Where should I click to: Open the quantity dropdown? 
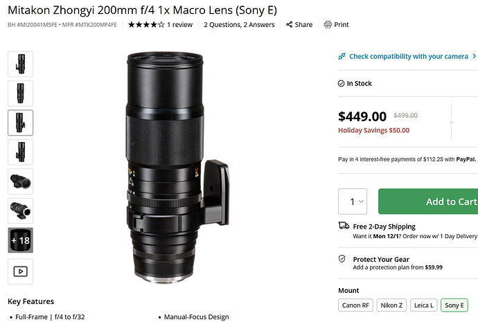pos(352,202)
